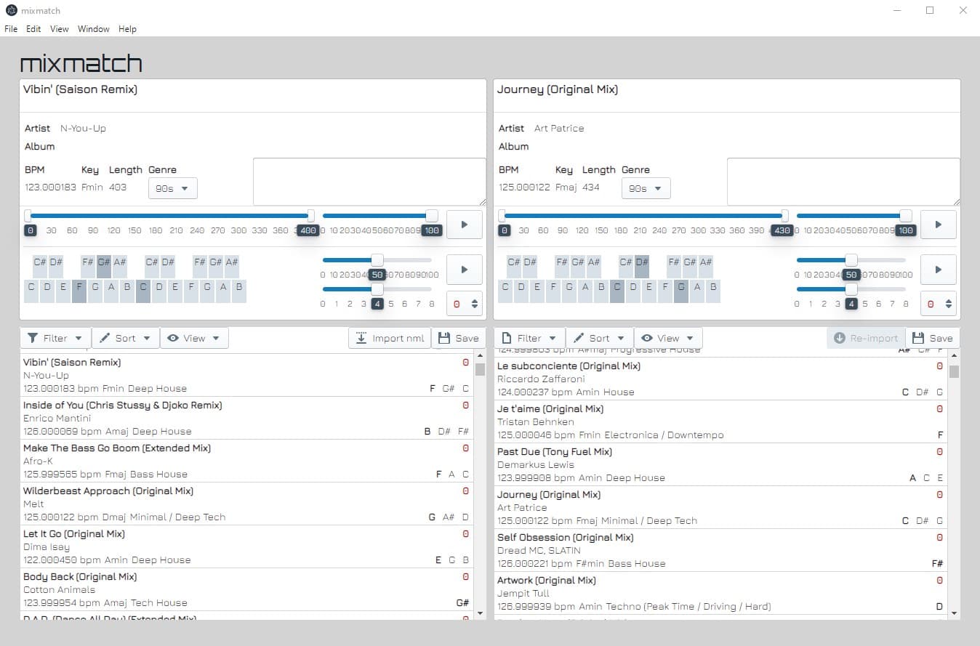This screenshot has width=980, height=646.
Task: Open the Genre dropdown for Vibin' track
Action: click(x=172, y=188)
